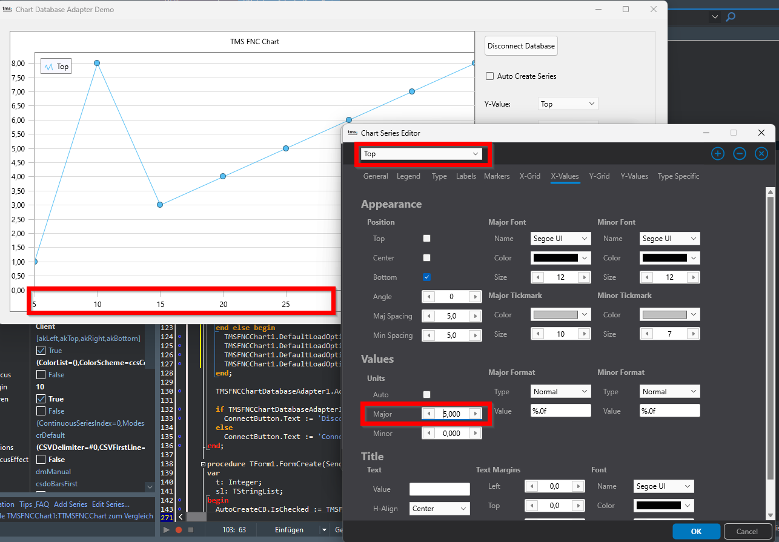779x542 pixels.
Task: Open the Y-Value dropdown in demo window
Action: pos(568,104)
